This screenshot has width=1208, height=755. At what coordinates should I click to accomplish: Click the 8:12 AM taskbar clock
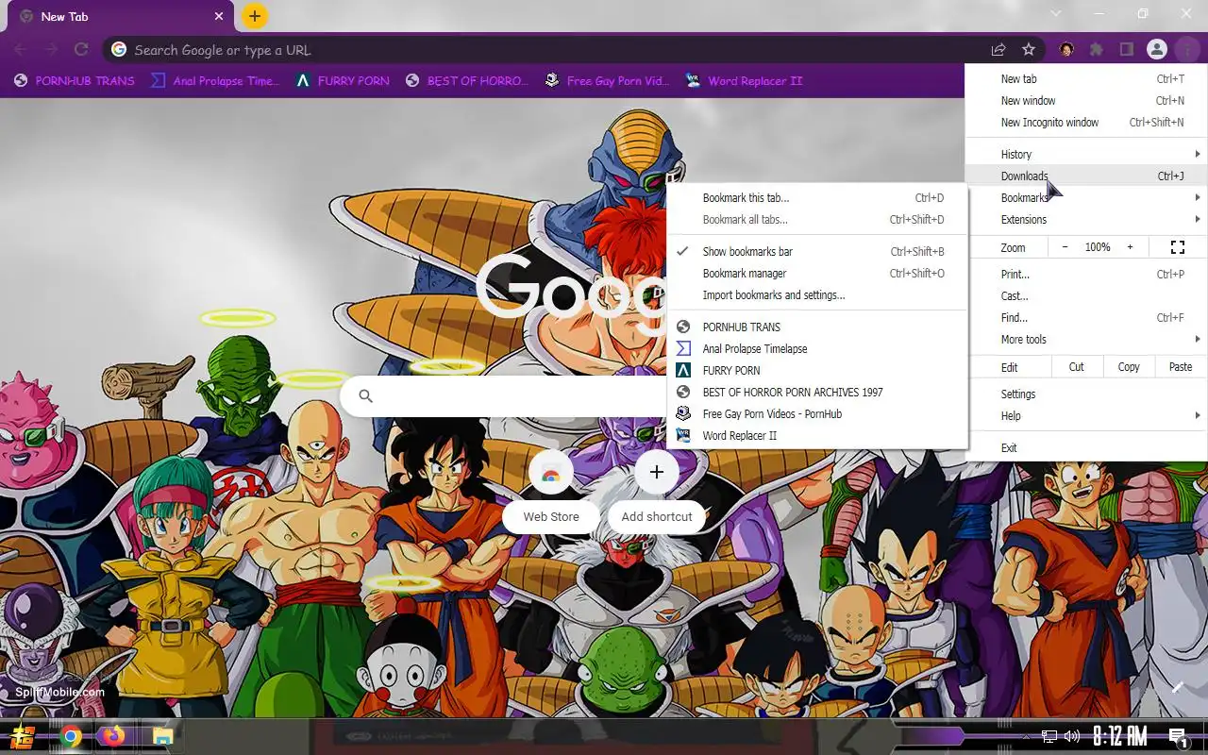click(x=1120, y=736)
